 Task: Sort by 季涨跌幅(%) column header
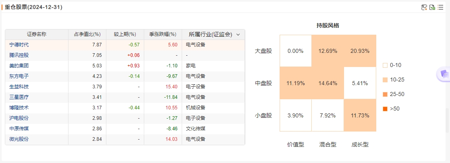(x=163, y=35)
